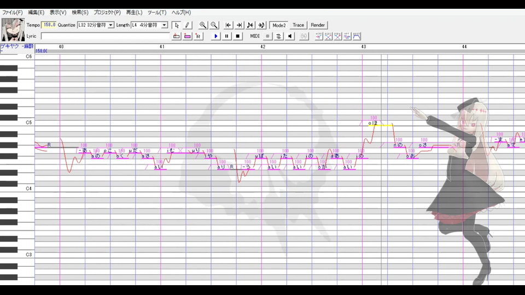Viewport: 525px width, 295px height.
Task: Play the project
Action: (x=215, y=36)
